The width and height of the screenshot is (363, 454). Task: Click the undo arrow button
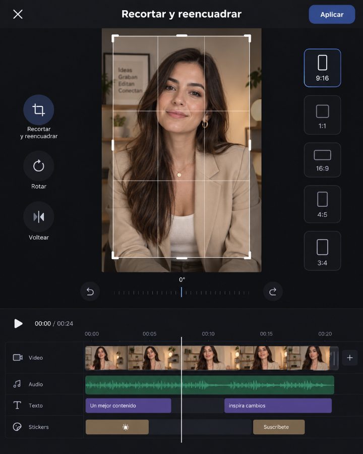[x=90, y=291]
